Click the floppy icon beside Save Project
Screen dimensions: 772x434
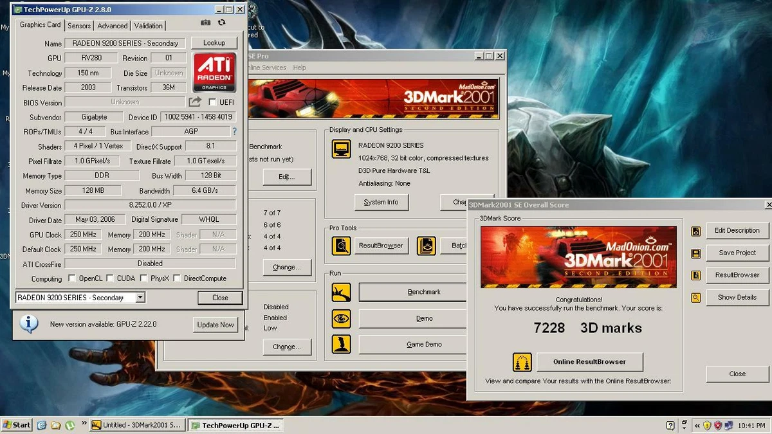coord(696,253)
